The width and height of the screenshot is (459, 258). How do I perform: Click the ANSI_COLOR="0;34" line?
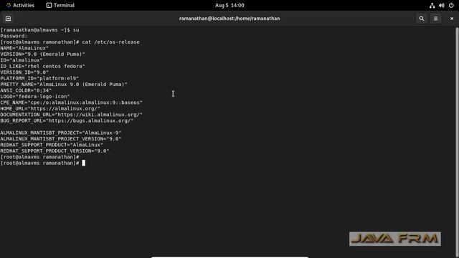tap(26, 90)
